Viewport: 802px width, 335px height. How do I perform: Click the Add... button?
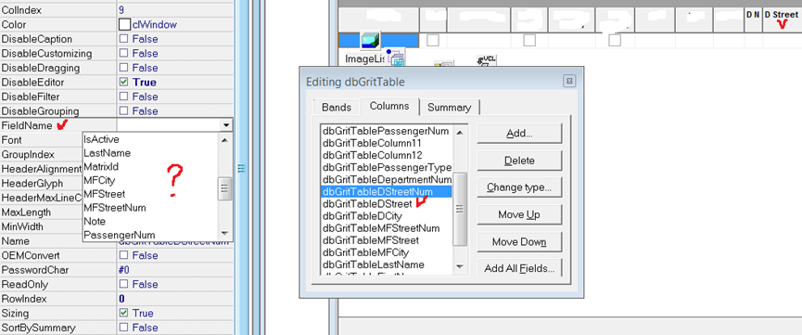coord(519,134)
